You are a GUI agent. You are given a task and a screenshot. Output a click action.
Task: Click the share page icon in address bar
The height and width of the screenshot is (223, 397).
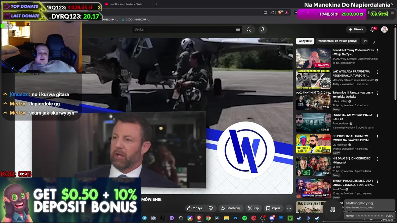(272, 12)
